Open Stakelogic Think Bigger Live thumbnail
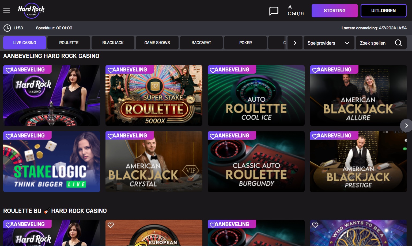Viewport: 412px width, 246px height. [52, 162]
